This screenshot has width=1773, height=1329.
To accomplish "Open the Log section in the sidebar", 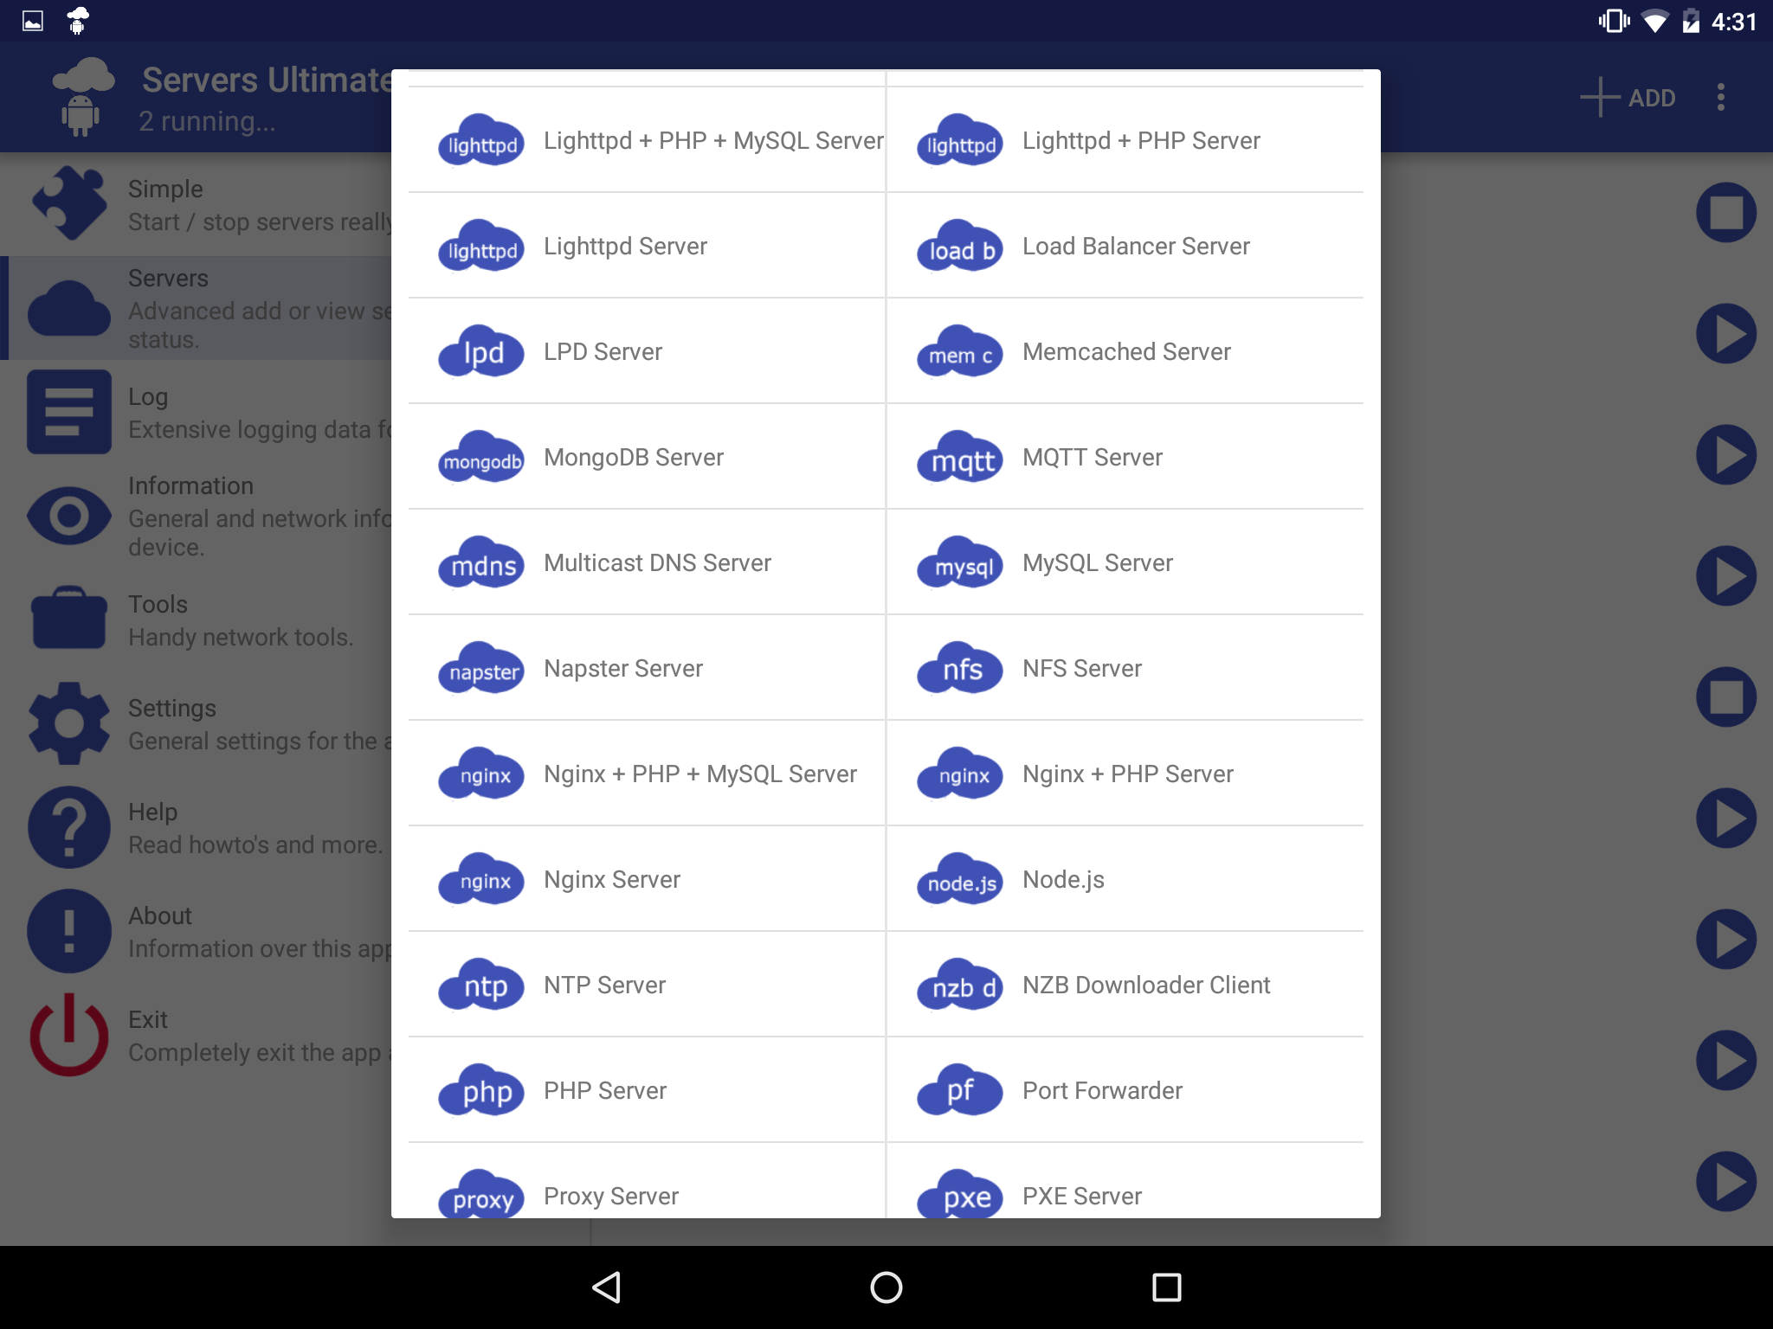I will [x=196, y=413].
